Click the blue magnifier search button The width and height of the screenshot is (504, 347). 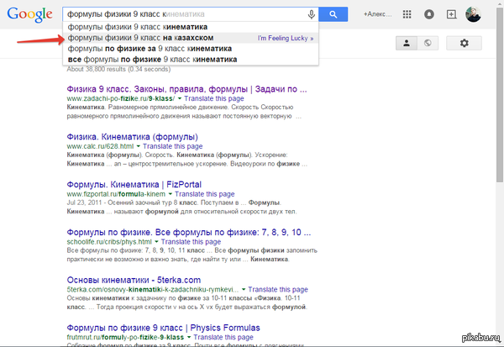(x=333, y=14)
